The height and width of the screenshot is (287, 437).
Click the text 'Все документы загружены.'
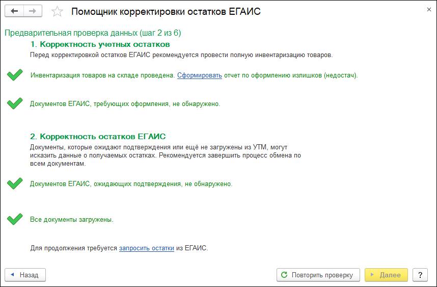click(x=72, y=220)
